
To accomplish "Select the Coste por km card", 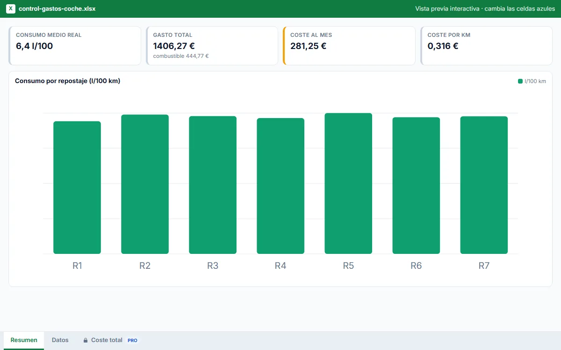I will (x=486, y=46).
